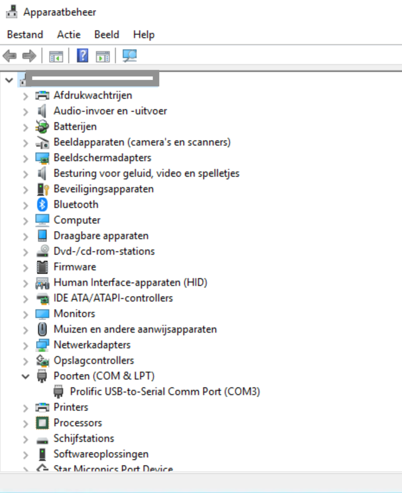Expand the Firmware category
This screenshot has height=493, width=402.
[x=26, y=268]
